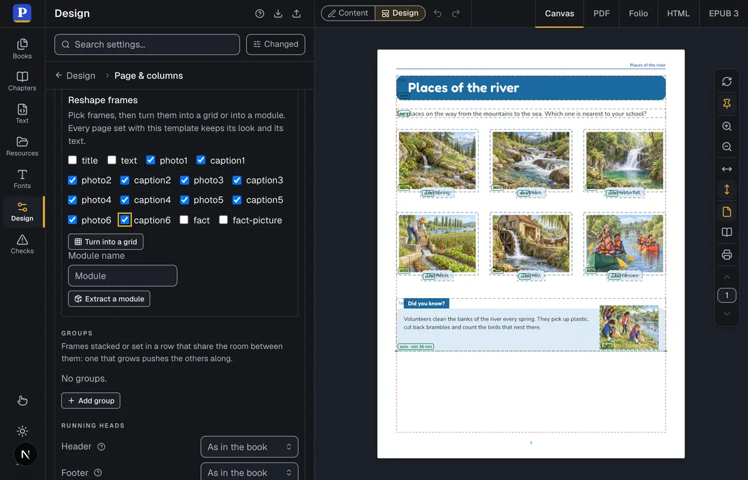Uncheck the caption3 checkbox
The width and height of the screenshot is (748, 480).
pyautogui.click(x=237, y=180)
